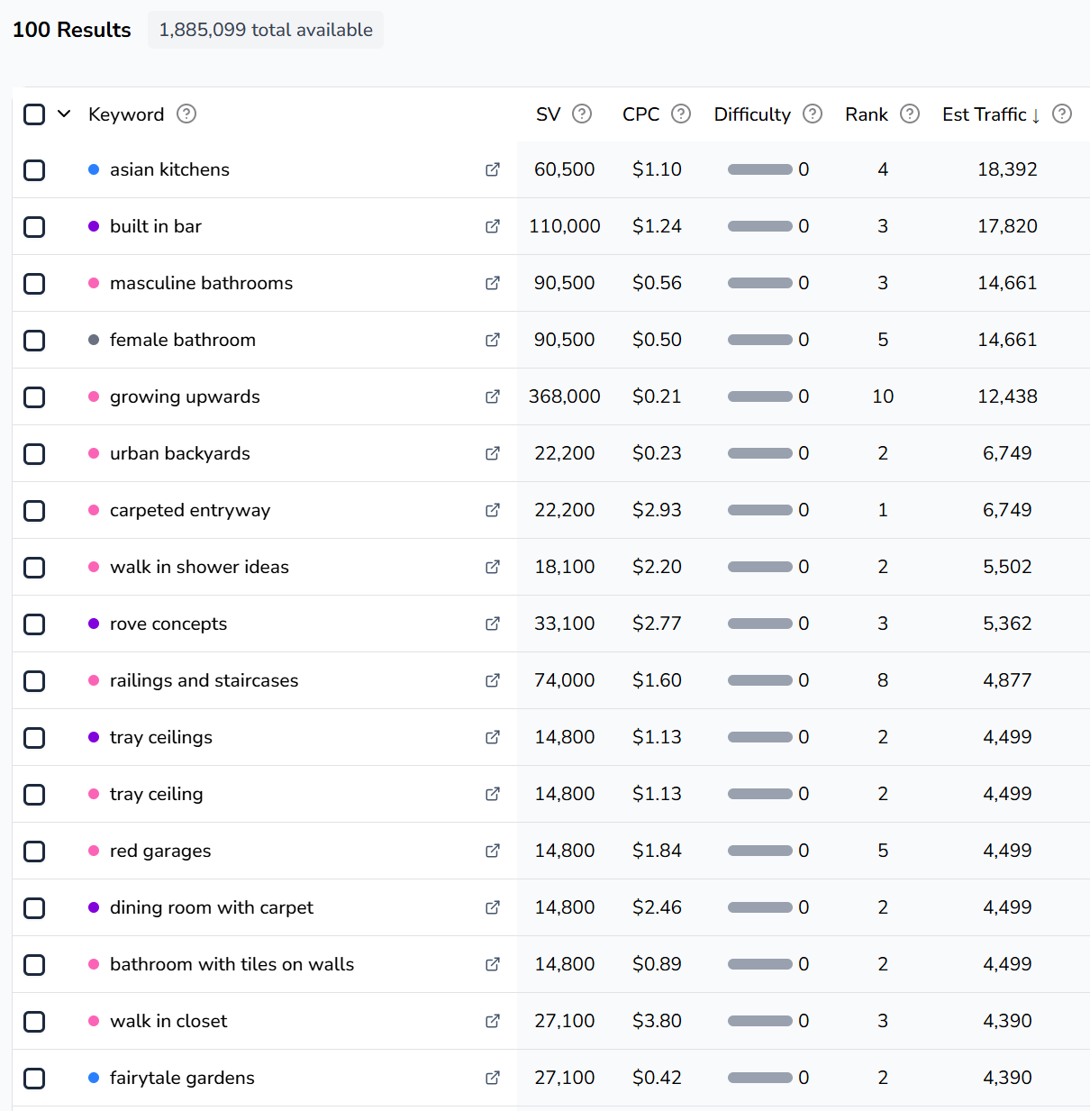Click the walk in shower ideas keyword
This screenshot has height=1111, width=1090.
point(199,567)
